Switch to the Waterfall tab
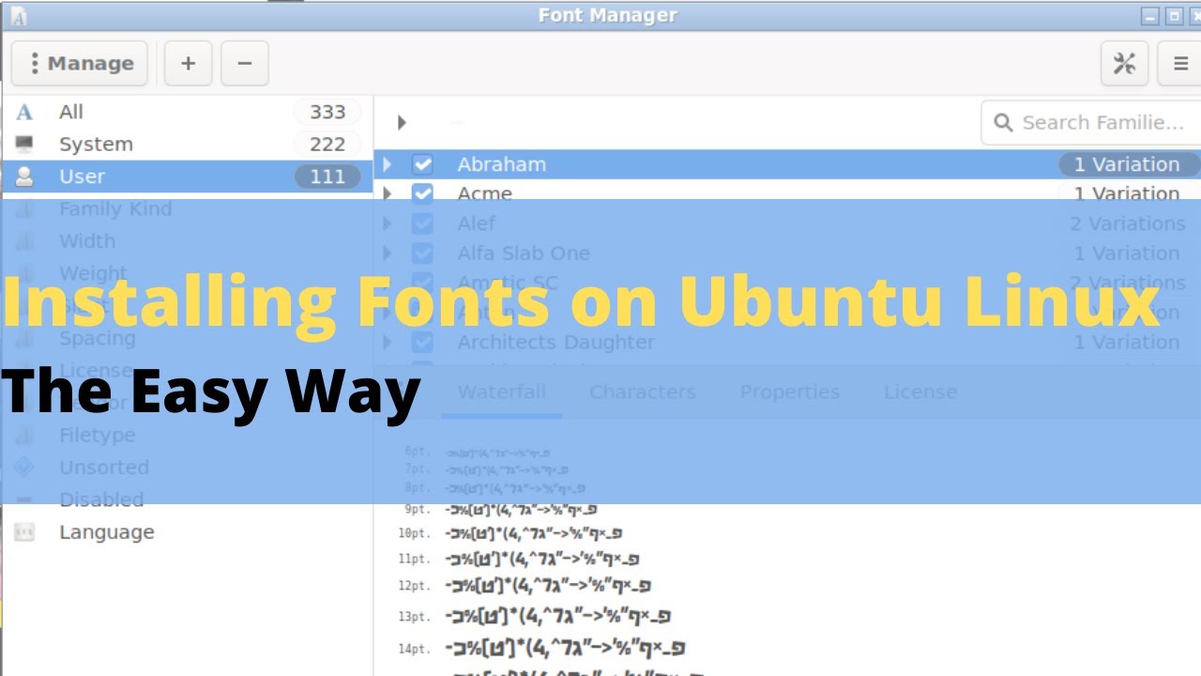1201x676 pixels. point(502,392)
